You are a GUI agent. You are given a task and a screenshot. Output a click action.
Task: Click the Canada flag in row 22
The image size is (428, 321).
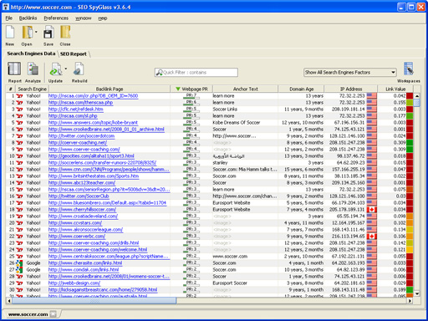click(x=371, y=237)
